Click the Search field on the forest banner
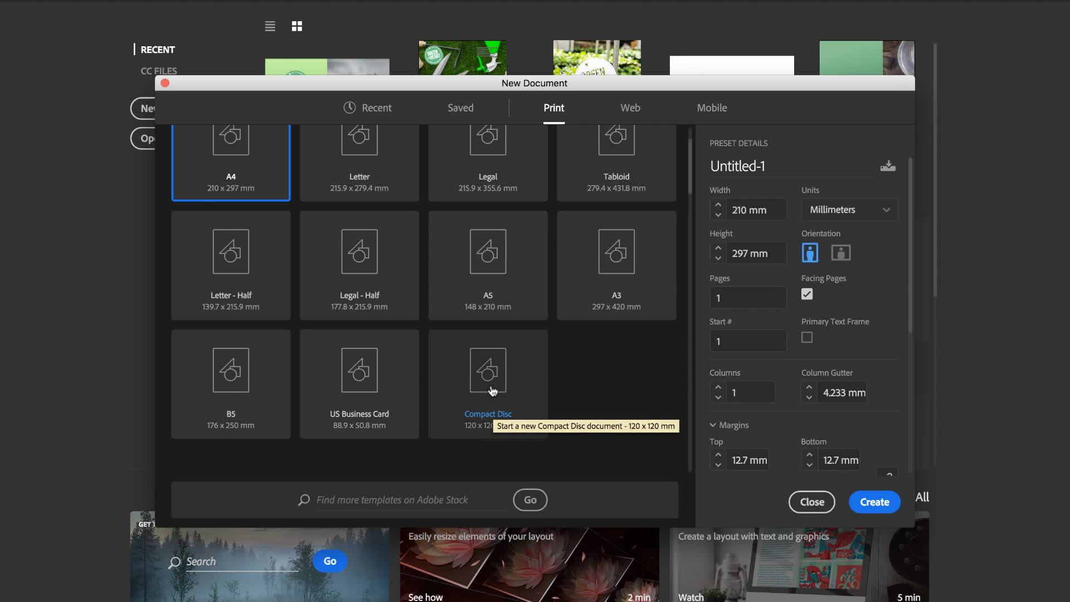This screenshot has width=1070, height=602. pyautogui.click(x=242, y=562)
